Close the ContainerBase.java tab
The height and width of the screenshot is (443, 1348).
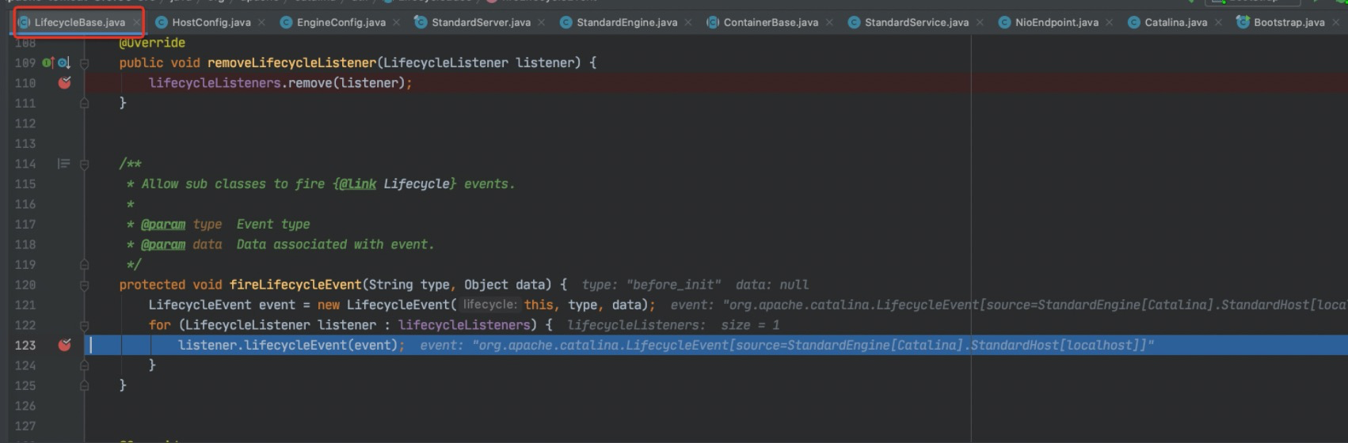(829, 22)
